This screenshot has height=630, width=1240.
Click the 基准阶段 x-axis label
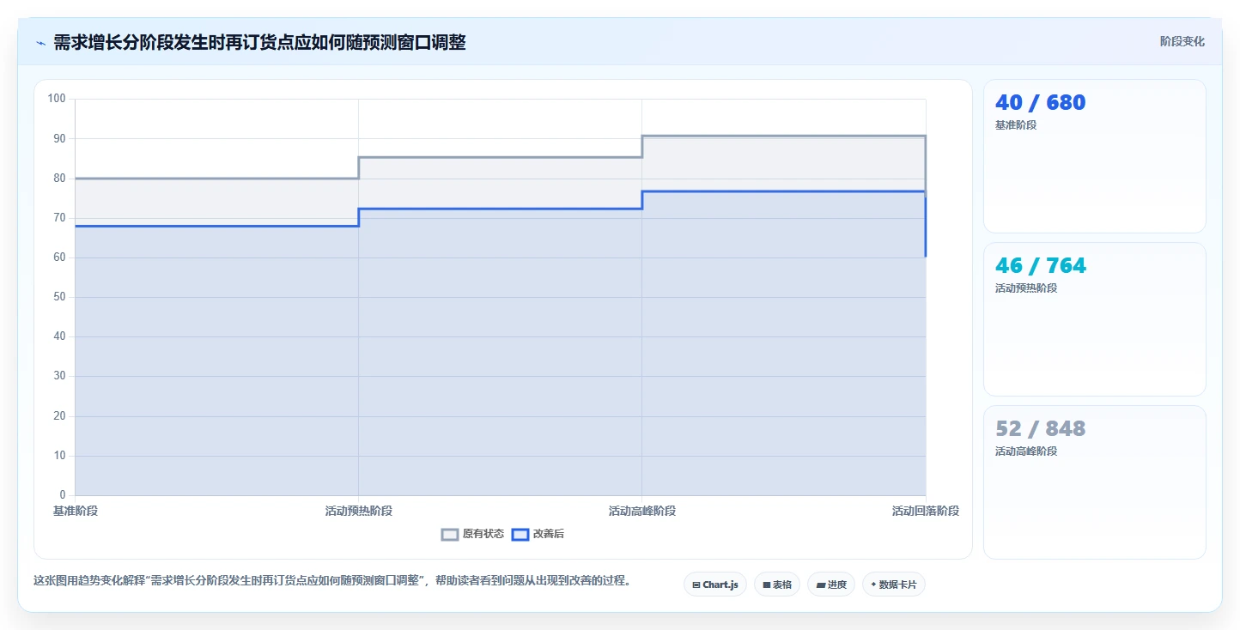click(76, 512)
